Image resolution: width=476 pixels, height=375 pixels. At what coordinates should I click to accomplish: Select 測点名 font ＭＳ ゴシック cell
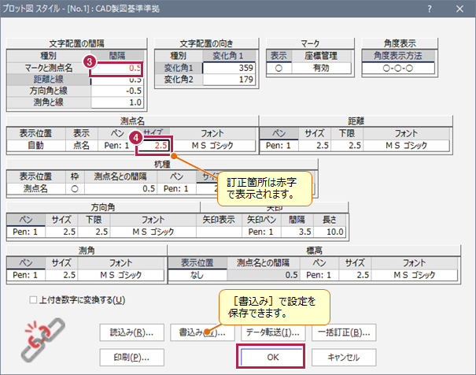click(212, 146)
